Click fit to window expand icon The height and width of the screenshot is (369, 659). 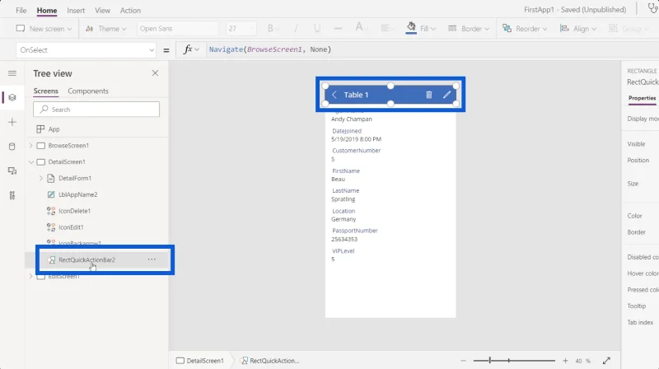606,361
